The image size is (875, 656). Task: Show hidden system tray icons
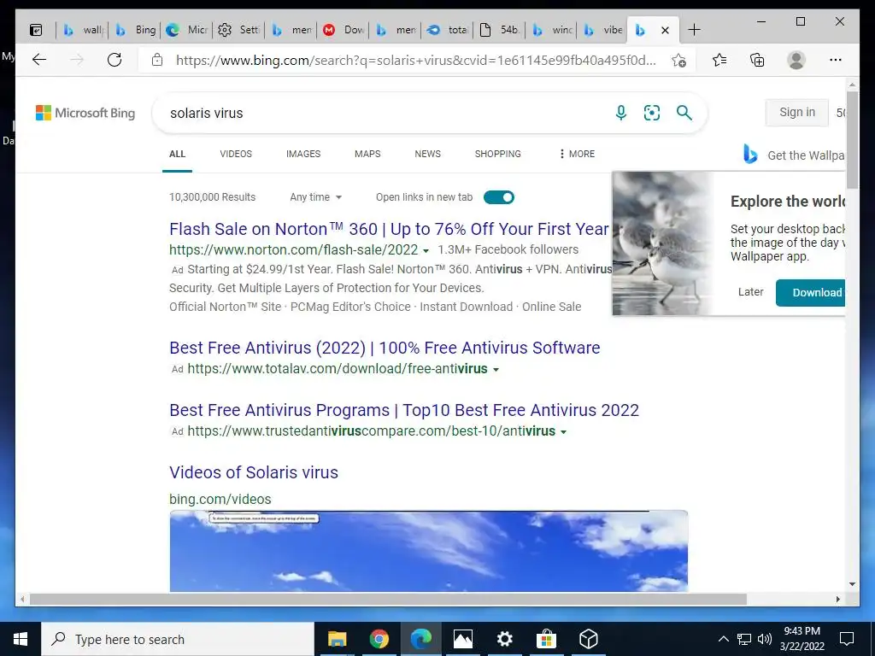723,639
